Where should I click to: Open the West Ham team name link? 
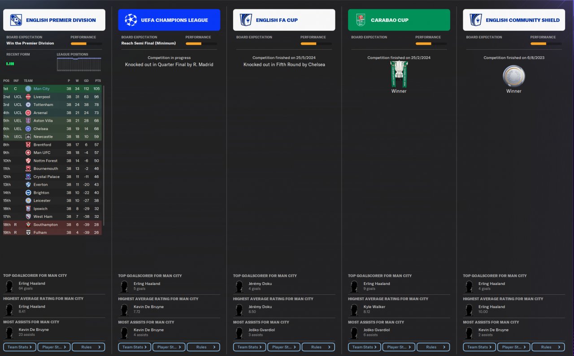(x=43, y=217)
